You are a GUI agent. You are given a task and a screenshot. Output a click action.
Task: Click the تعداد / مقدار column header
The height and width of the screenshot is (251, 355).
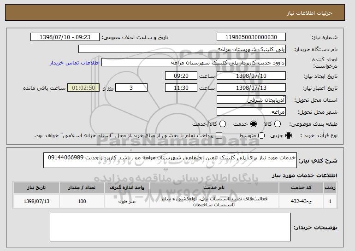[x=82, y=188]
